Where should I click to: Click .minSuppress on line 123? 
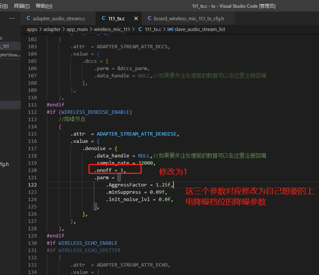click(123, 192)
